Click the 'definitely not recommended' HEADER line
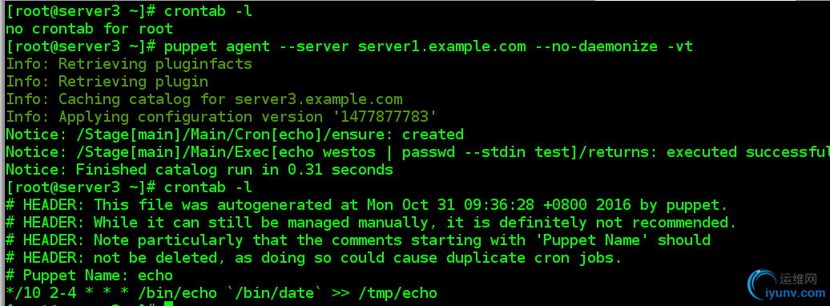This screenshot has height=306, width=830. (371, 223)
